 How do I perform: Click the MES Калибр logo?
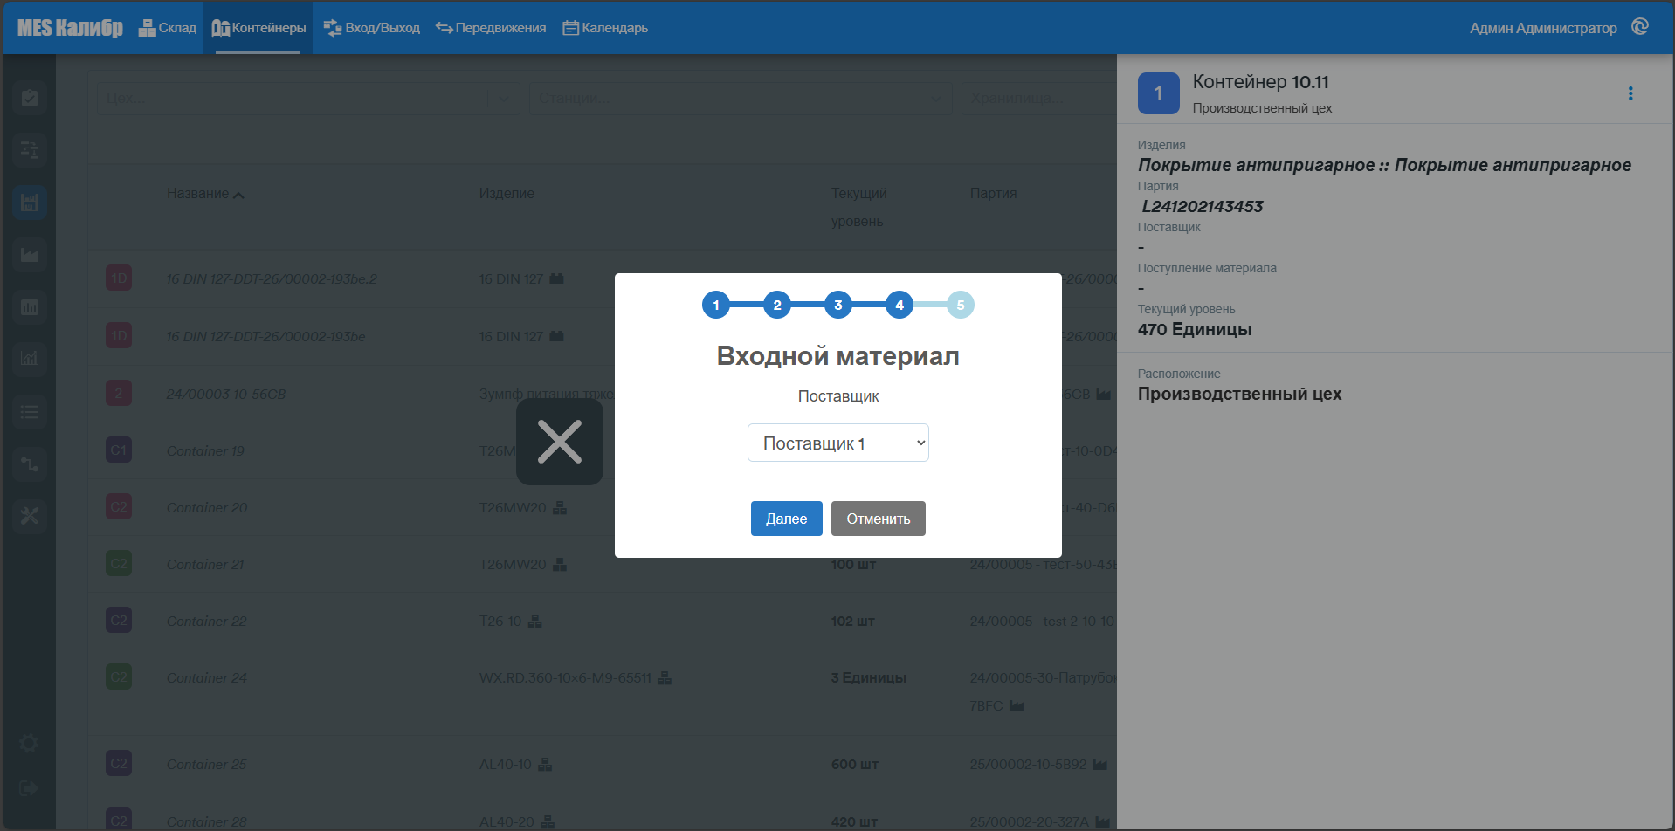[x=70, y=28]
